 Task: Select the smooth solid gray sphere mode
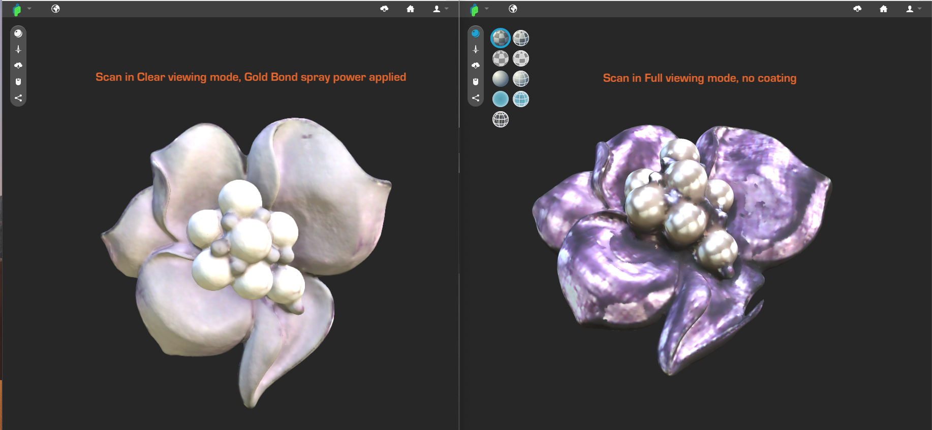501,79
